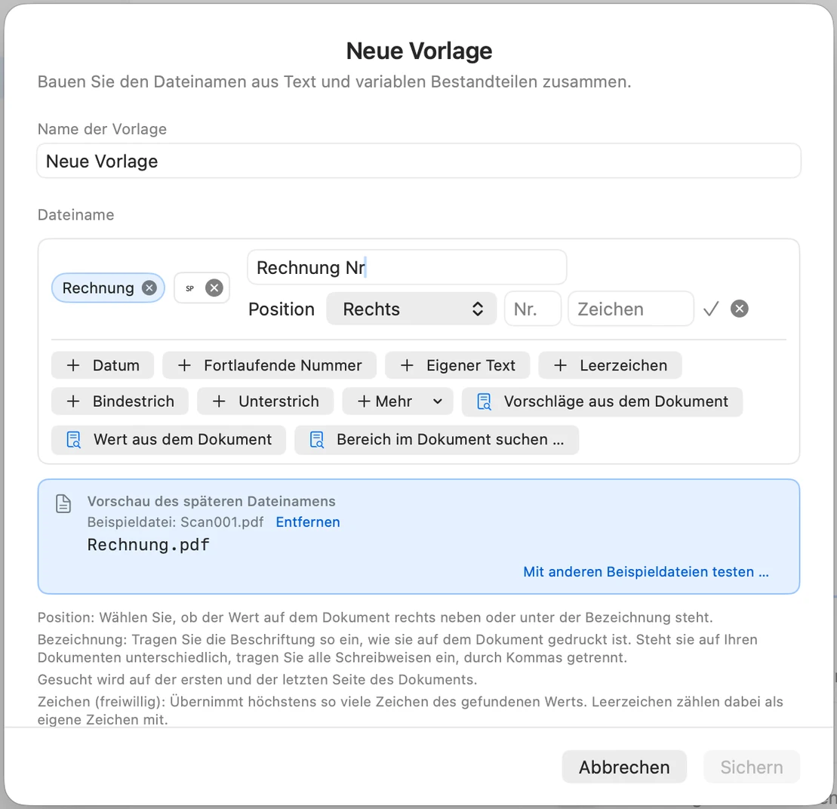
Task: Open the Position dropdown set to Rechts
Action: [411, 309]
